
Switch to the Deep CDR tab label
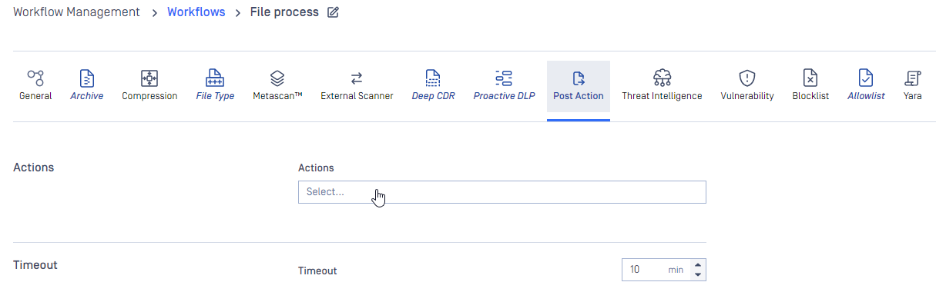(x=433, y=96)
